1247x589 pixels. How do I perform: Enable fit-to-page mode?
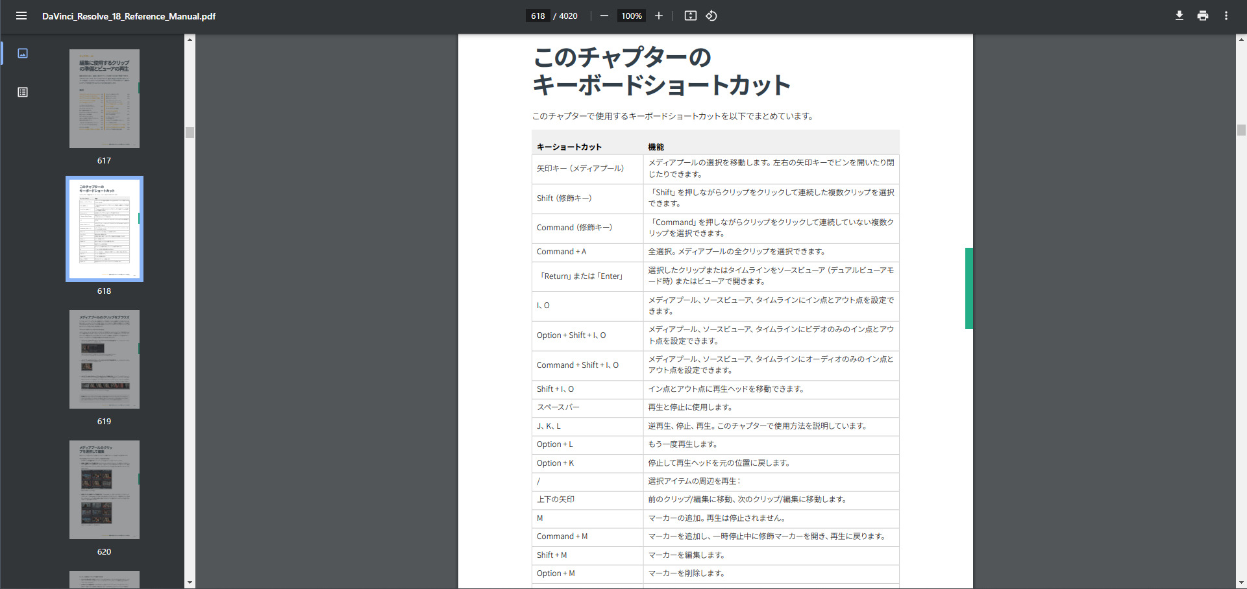[690, 16]
